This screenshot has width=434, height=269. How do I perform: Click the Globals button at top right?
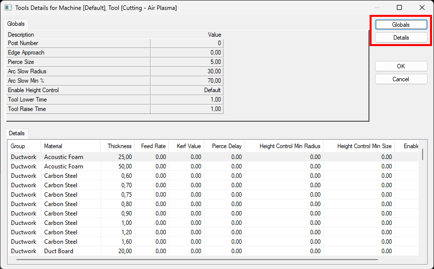coord(401,25)
